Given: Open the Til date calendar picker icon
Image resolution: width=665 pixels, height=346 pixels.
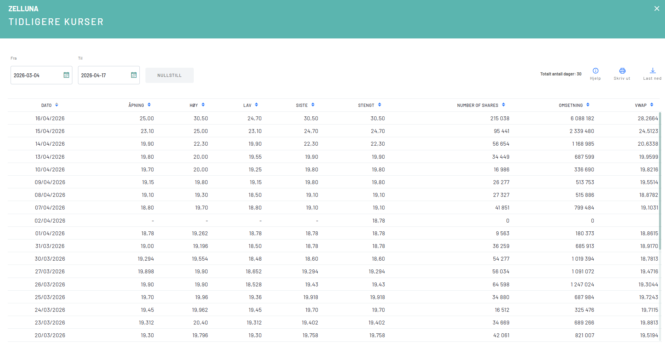Looking at the screenshot, I should click(134, 75).
